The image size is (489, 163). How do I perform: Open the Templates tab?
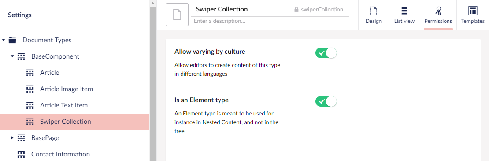(x=473, y=15)
